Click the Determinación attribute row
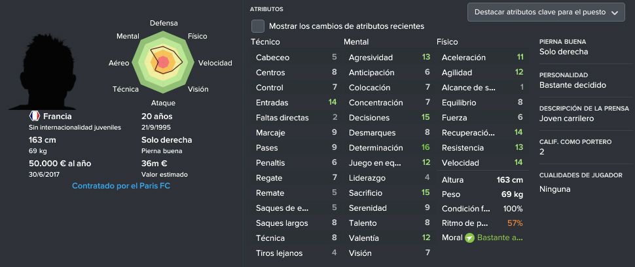This screenshot has height=267, width=635. [x=388, y=148]
